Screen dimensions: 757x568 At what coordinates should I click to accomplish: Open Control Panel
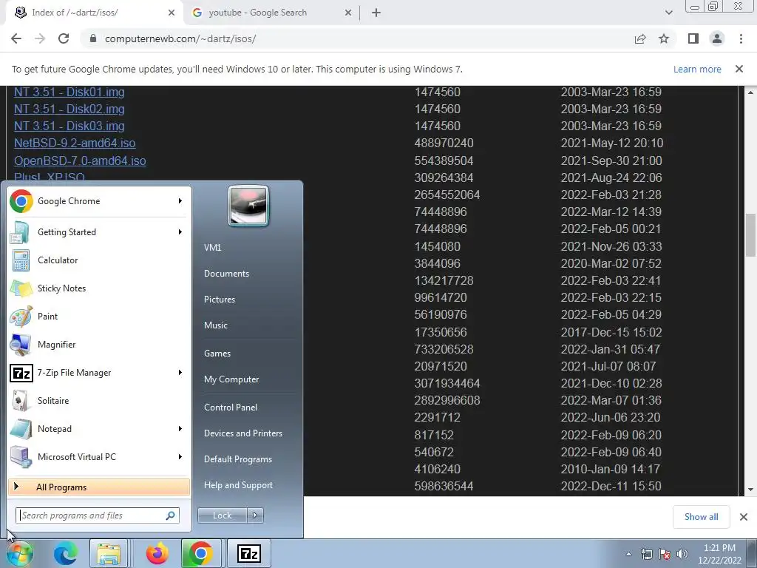231,408
